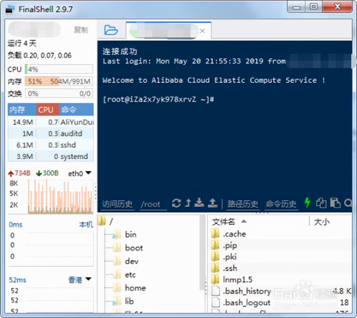This screenshot has width=357, height=318.
Task: Sort processes by 内存 column tab
Action: pyautogui.click(x=17, y=110)
